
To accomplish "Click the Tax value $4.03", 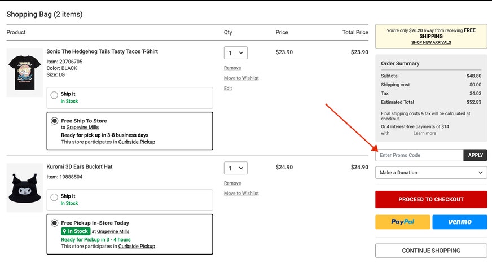I will (476, 94).
